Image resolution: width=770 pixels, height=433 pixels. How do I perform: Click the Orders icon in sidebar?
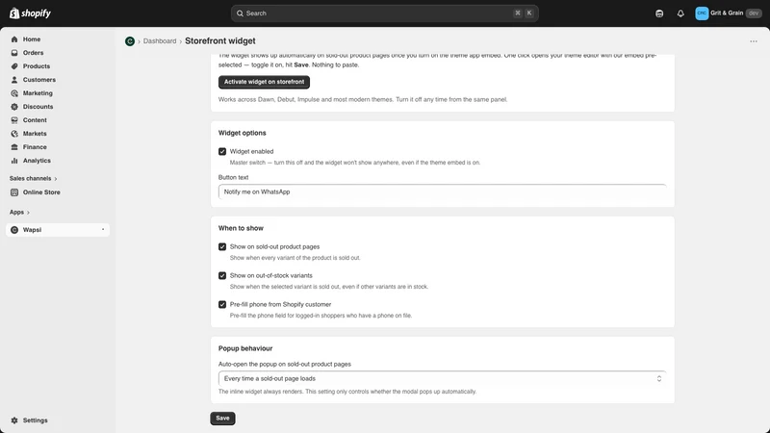14,53
